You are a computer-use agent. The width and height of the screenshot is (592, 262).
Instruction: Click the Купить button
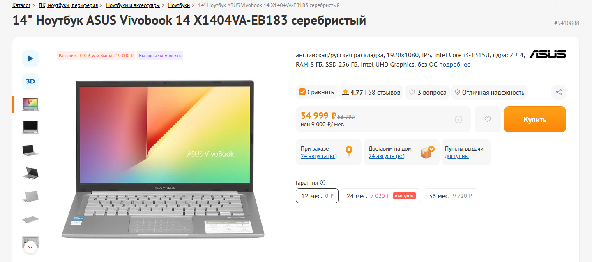pyautogui.click(x=535, y=119)
